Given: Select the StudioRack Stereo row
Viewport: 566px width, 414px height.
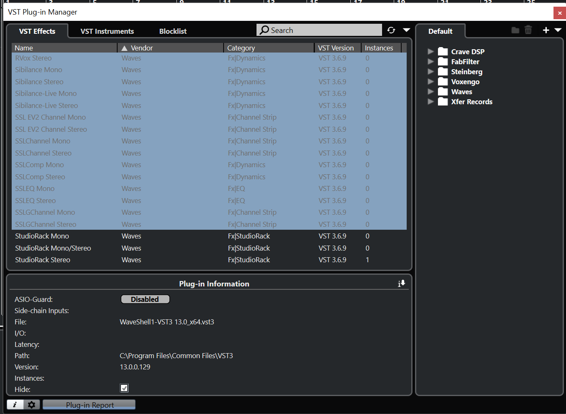Looking at the screenshot, I should 209,260.
